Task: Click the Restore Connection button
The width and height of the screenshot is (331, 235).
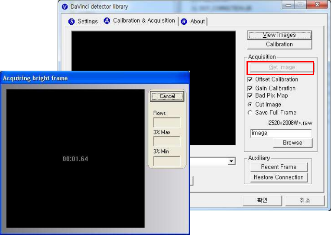Action: pyautogui.click(x=279, y=177)
